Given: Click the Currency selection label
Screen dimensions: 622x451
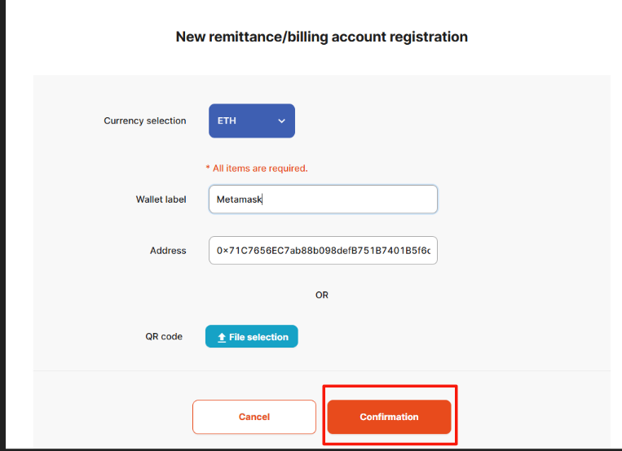Looking at the screenshot, I should point(145,120).
